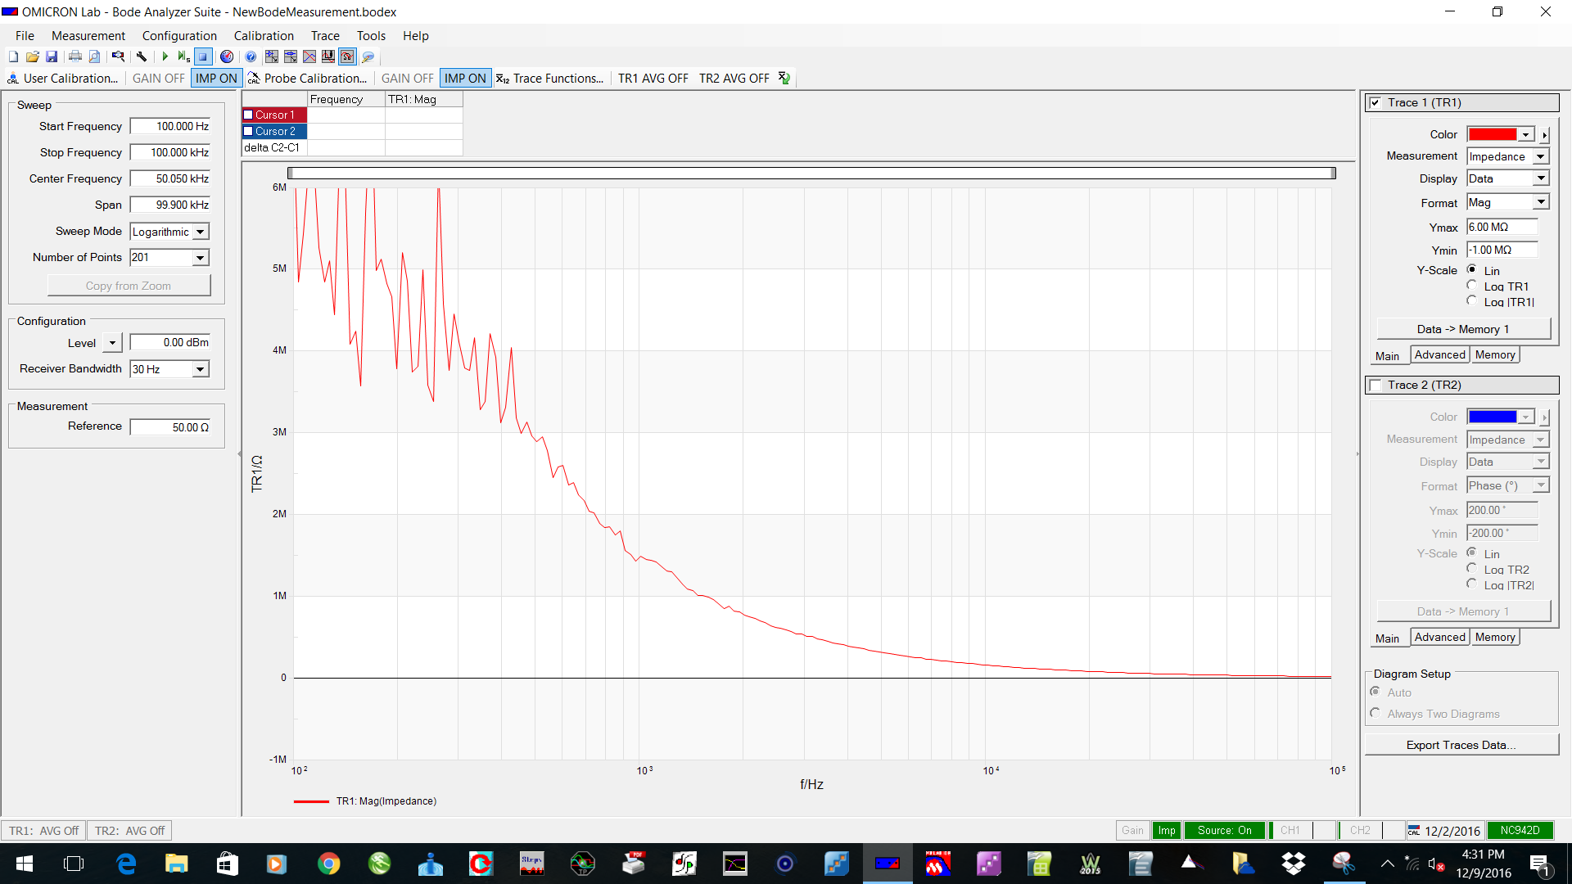Open Trace 1 Measurement Impedance dropdown
Viewport: 1572px width, 884px height.
tap(1540, 156)
